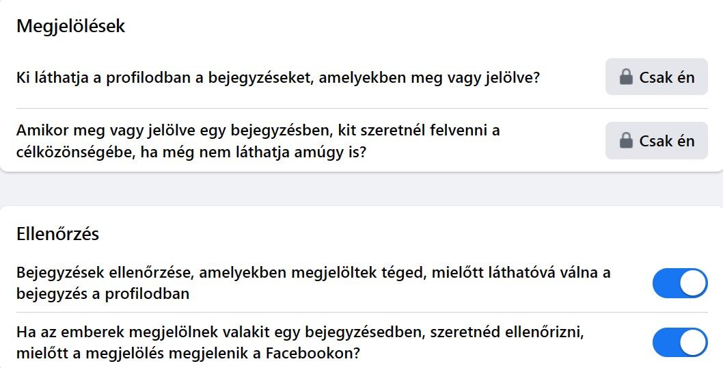Click the 'mielőtt a megjelölés megjelenik a Facebookon?' line

(188, 354)
